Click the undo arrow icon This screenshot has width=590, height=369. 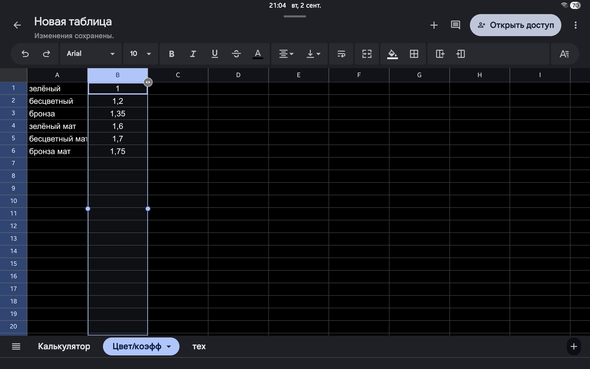point(25,54)
